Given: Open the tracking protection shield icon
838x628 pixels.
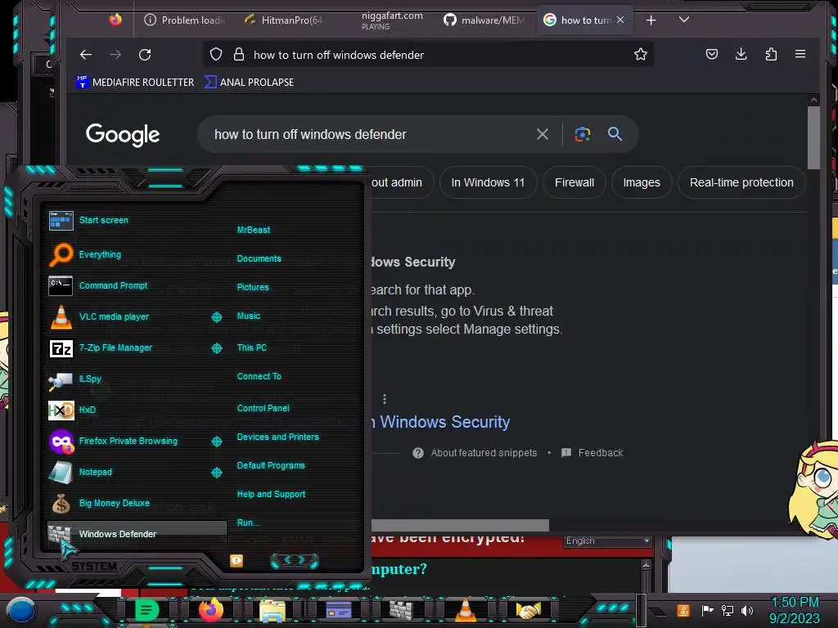Looking at the screenshot, I should [216, 55].
